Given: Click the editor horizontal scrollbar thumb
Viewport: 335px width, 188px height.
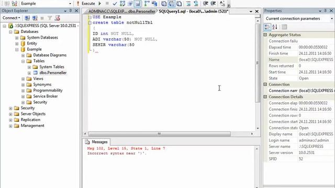Looking at the screenshot, I should (159, 134).
